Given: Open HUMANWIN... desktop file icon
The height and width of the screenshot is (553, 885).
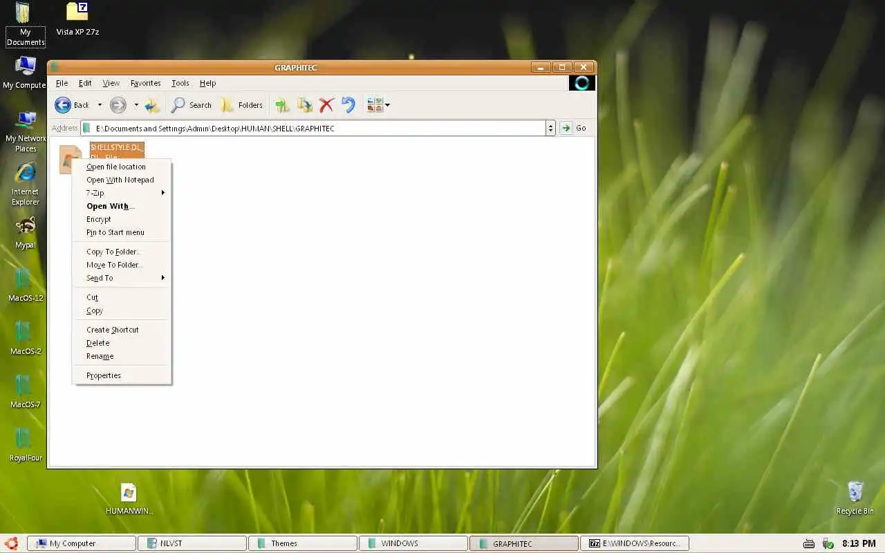Looking at the screenshot, I should 129,499.
